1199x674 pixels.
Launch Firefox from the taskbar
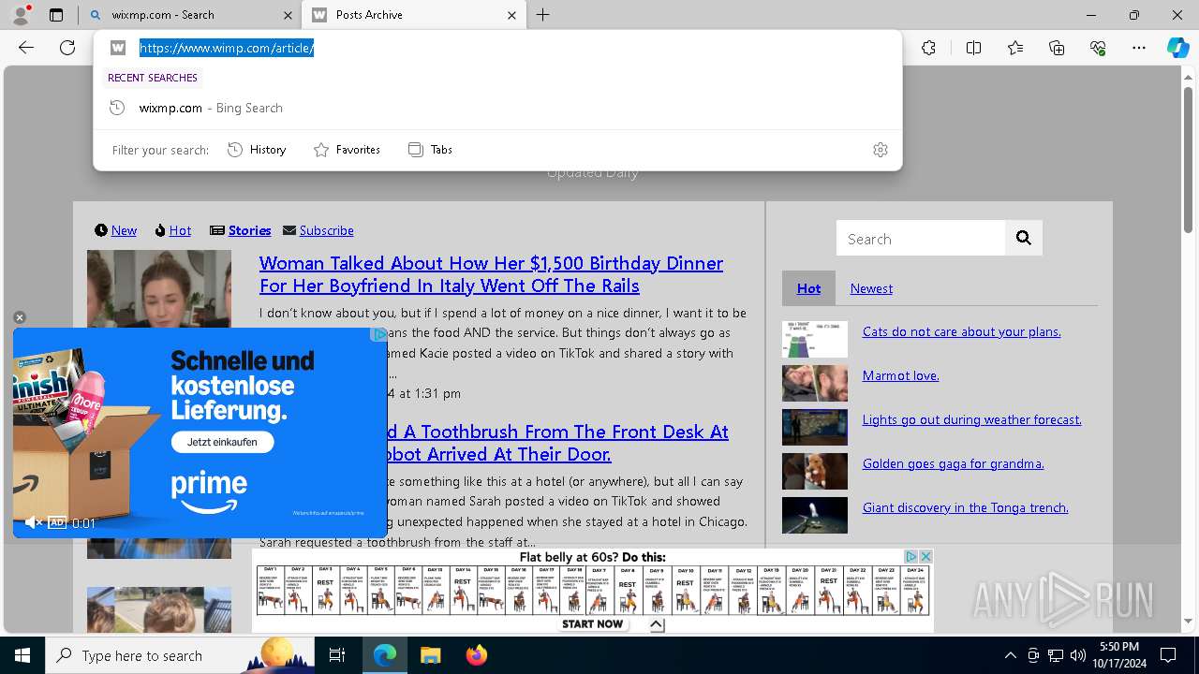pyautogui.click(x=477, y=655)
